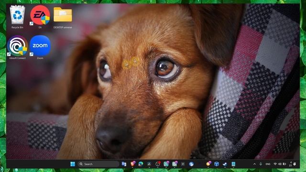Launch Microsoft Edge from the taskbar
Screen dimensions: 306x172
[x=141, y=164]
